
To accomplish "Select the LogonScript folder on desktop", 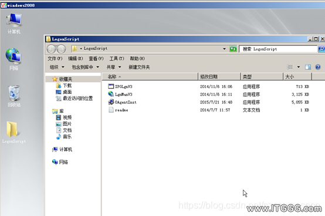I will [14, 132].
